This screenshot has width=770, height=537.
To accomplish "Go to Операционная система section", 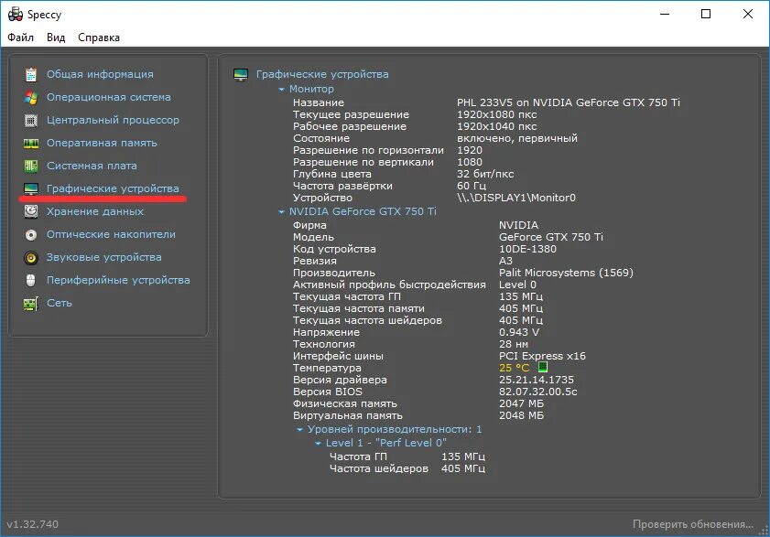I will (109, 97).
